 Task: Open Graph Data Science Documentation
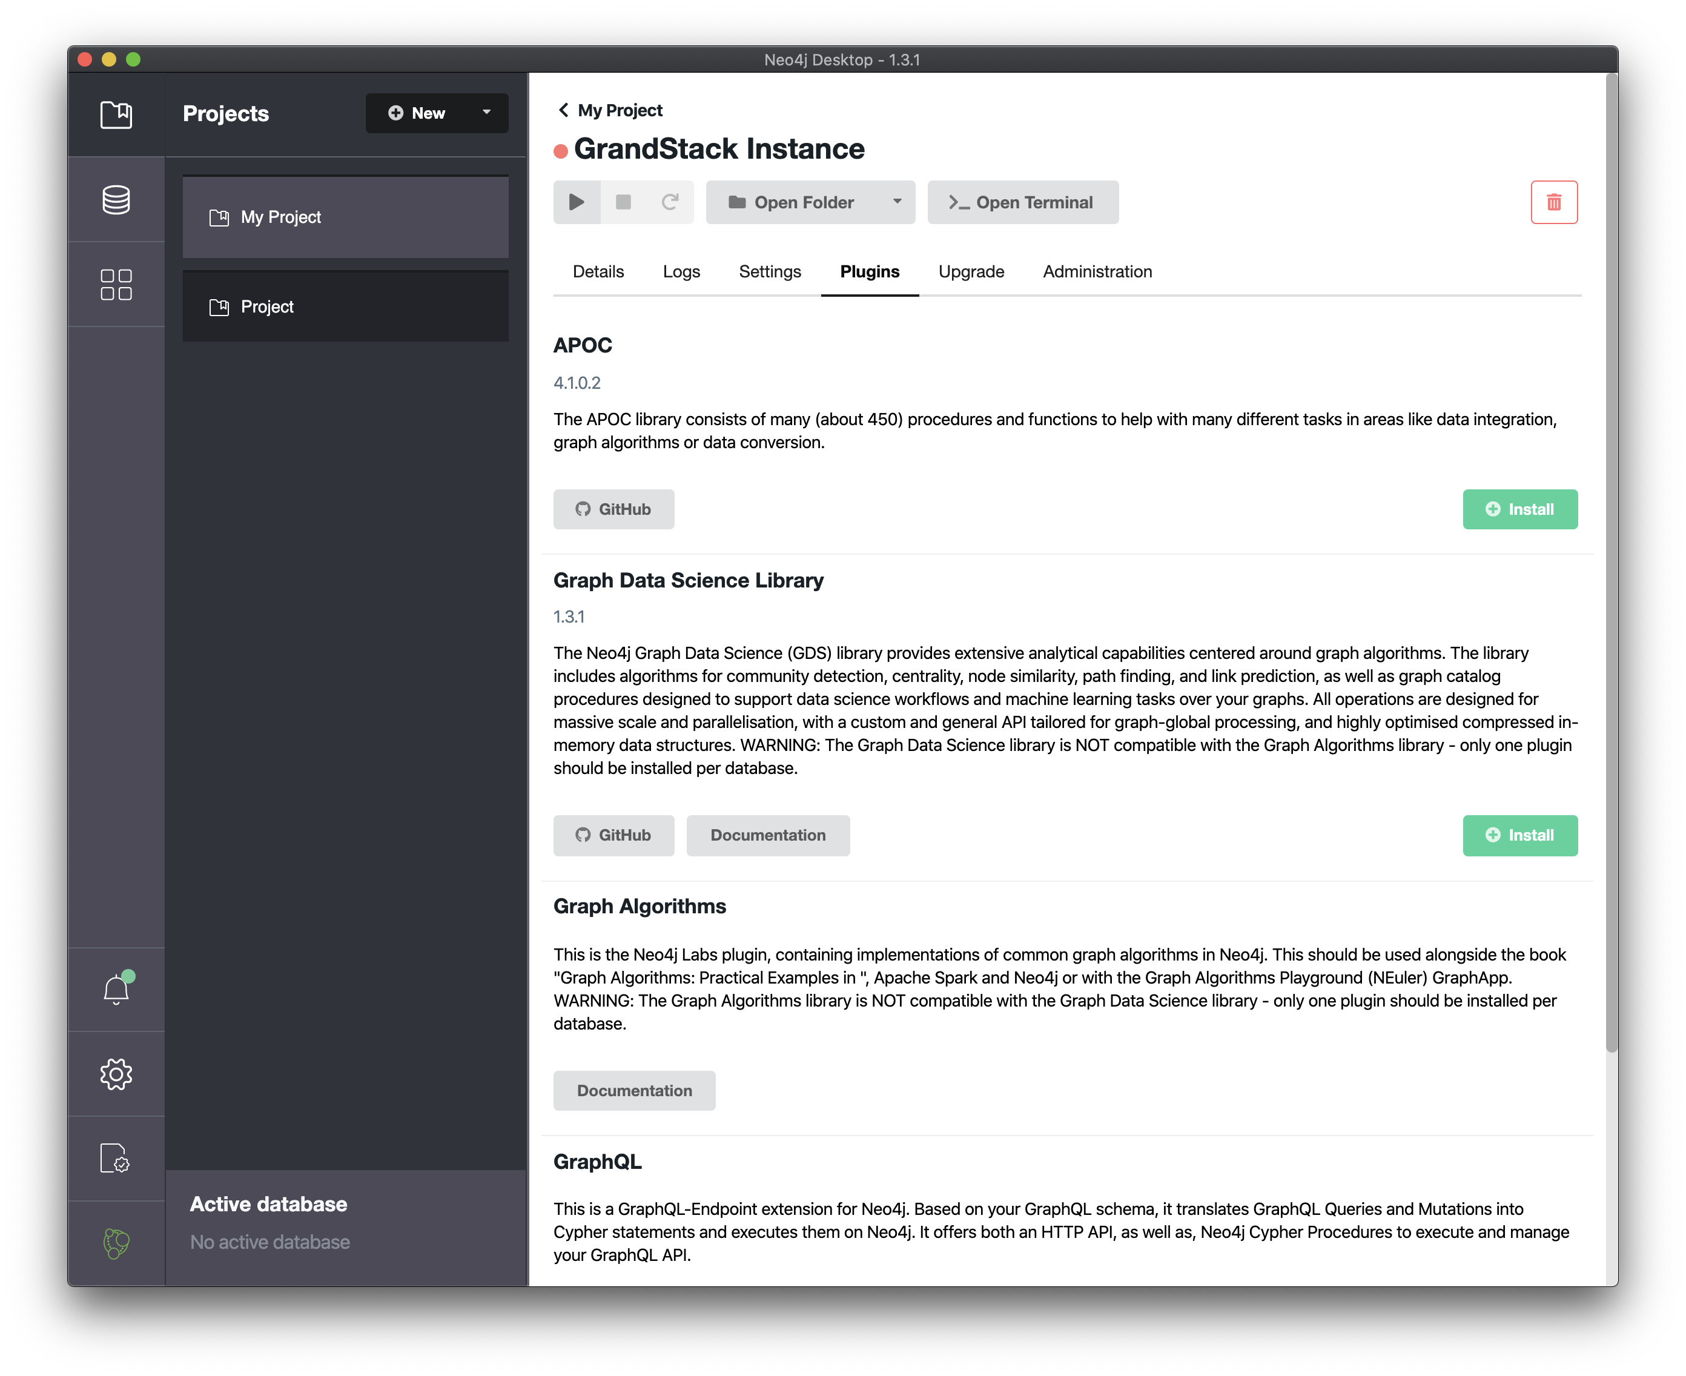click(x=767, y=835)
